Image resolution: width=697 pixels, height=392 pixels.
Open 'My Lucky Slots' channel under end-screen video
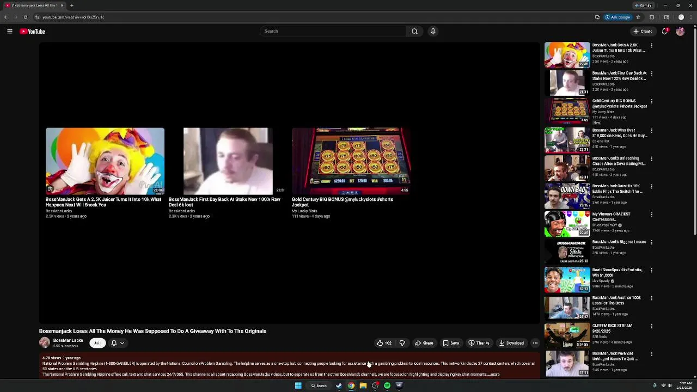coord(304,211)
